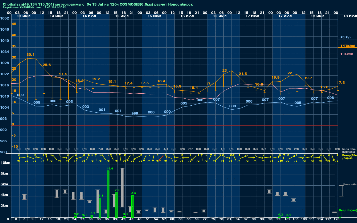Click the 25.6 temperature label
Viewport: 357px width, 223px height.
tap(47, 65)
